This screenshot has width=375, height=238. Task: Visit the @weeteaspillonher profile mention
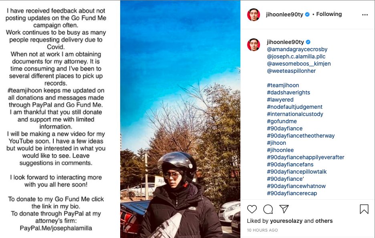tap(291, 71)
